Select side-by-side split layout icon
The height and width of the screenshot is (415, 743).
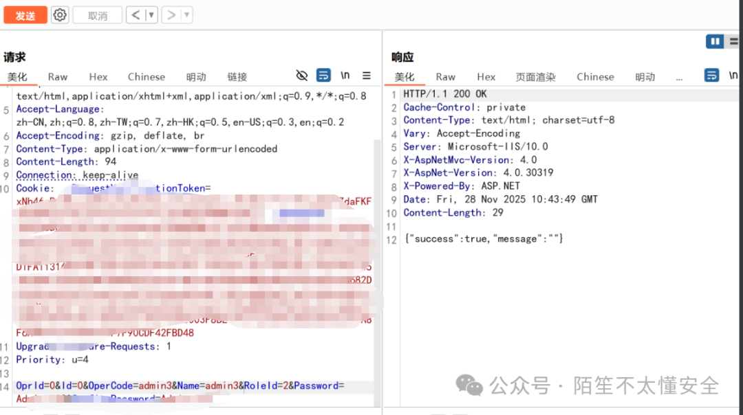[x=715, y=42]
